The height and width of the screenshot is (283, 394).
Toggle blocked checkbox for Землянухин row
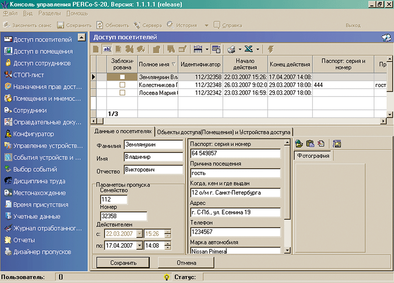pyautogui.click(x=122, y=77)
